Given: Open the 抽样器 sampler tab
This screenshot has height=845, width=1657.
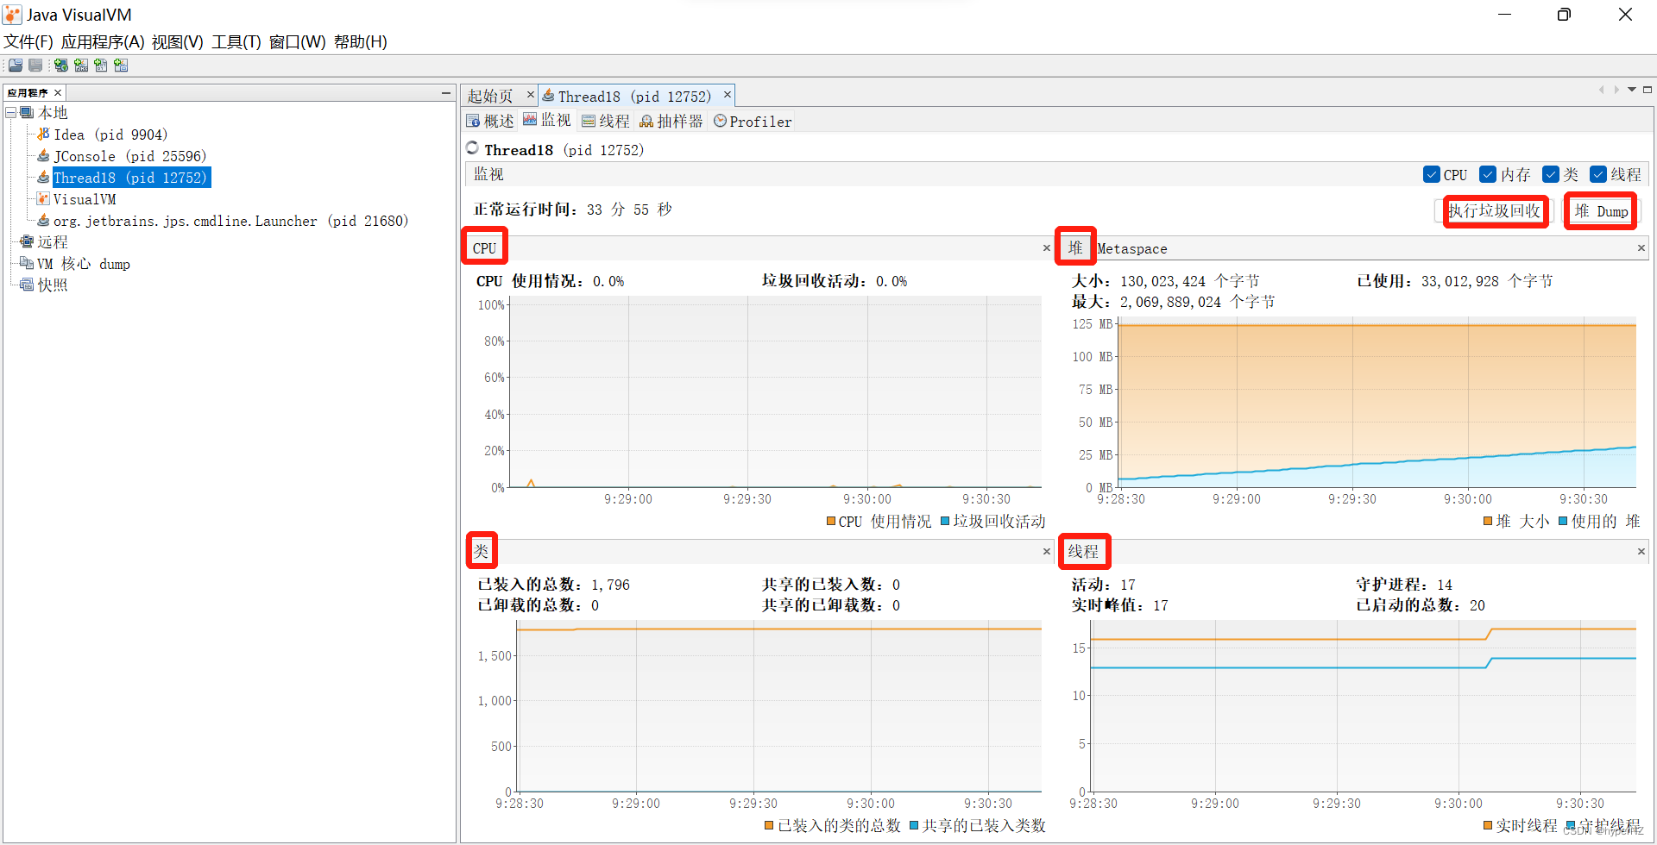Looking at the screenshot, I should [x=671, y=122].
